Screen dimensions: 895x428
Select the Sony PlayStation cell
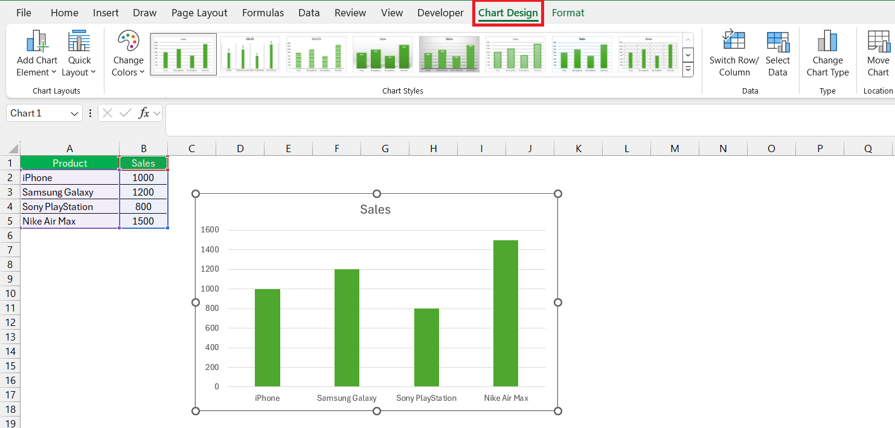pos(69,206)
